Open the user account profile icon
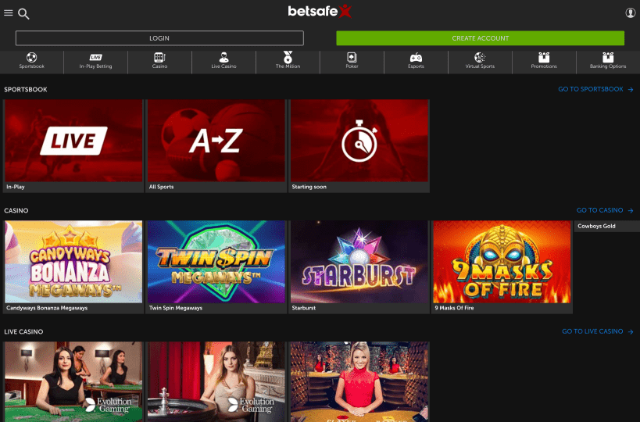The image size is (640, 422). click(x=630, y=13)
